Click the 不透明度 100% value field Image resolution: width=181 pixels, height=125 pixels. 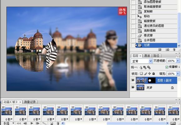click(x=171, y=61)
